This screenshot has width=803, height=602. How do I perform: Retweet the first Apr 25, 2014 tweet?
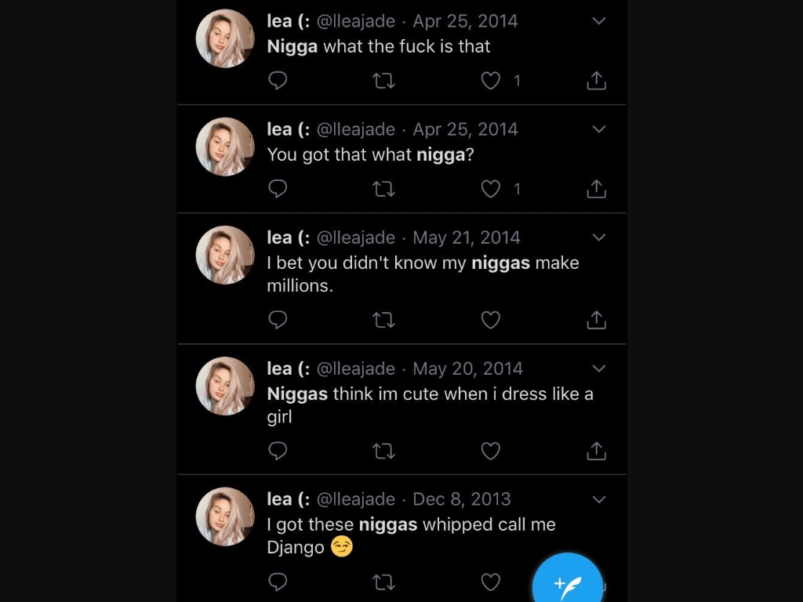click(x=383, y=81)
